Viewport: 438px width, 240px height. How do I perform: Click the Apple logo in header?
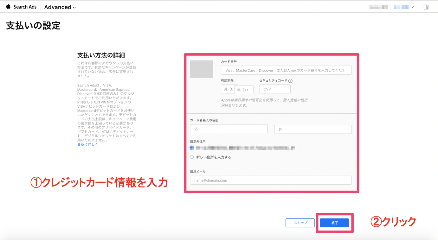(x=8, y=7)
